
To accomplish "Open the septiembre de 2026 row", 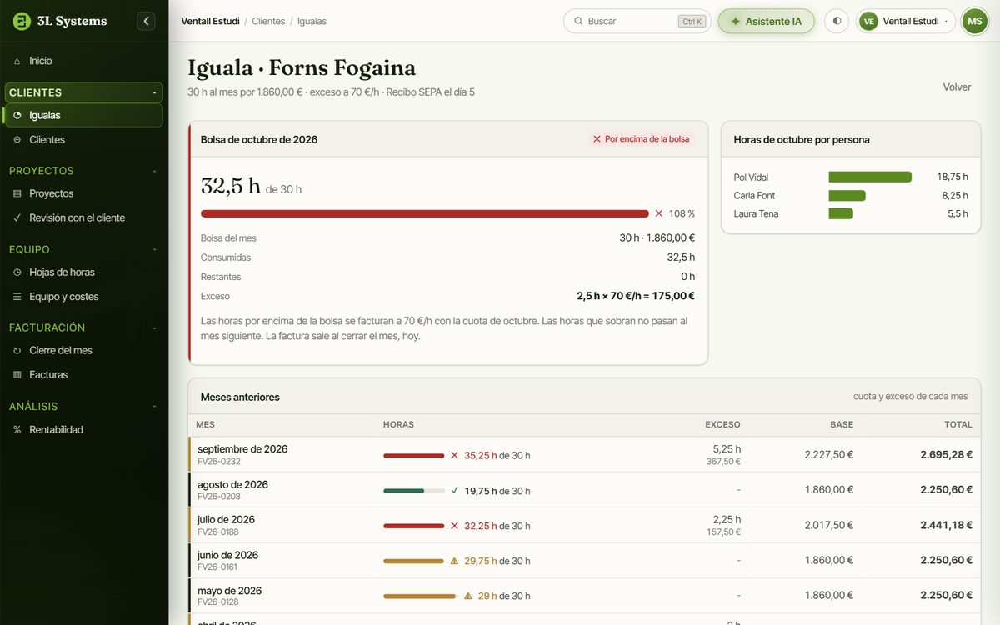I will 585,455.
